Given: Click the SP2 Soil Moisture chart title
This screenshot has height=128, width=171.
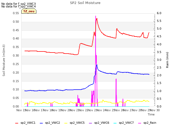Looking at the screenshot, I should tap(85, 3).
